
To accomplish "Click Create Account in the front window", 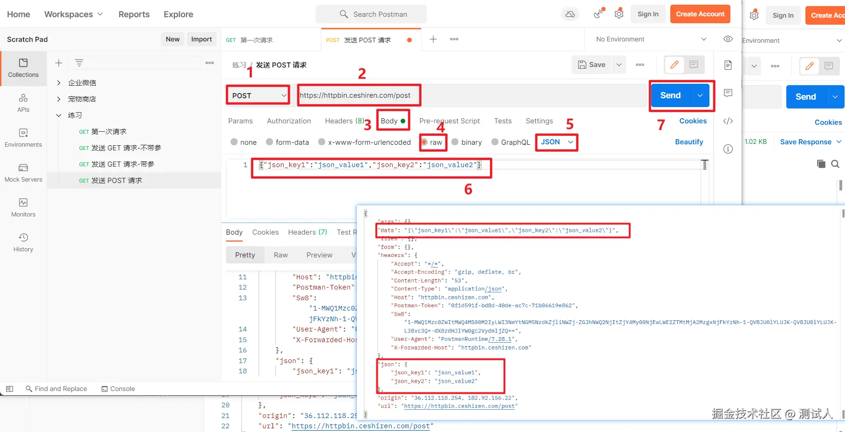I will tap(700, 14).
